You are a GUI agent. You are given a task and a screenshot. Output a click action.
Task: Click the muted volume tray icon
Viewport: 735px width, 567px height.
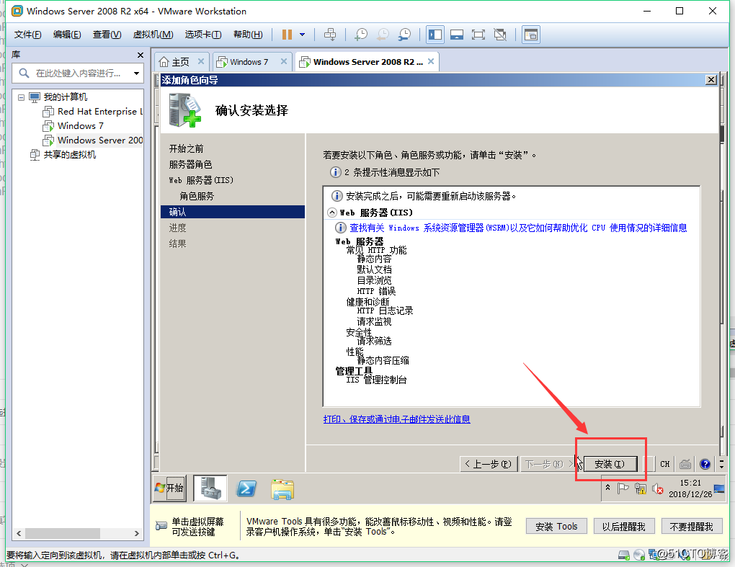click(x=658, y=489)
